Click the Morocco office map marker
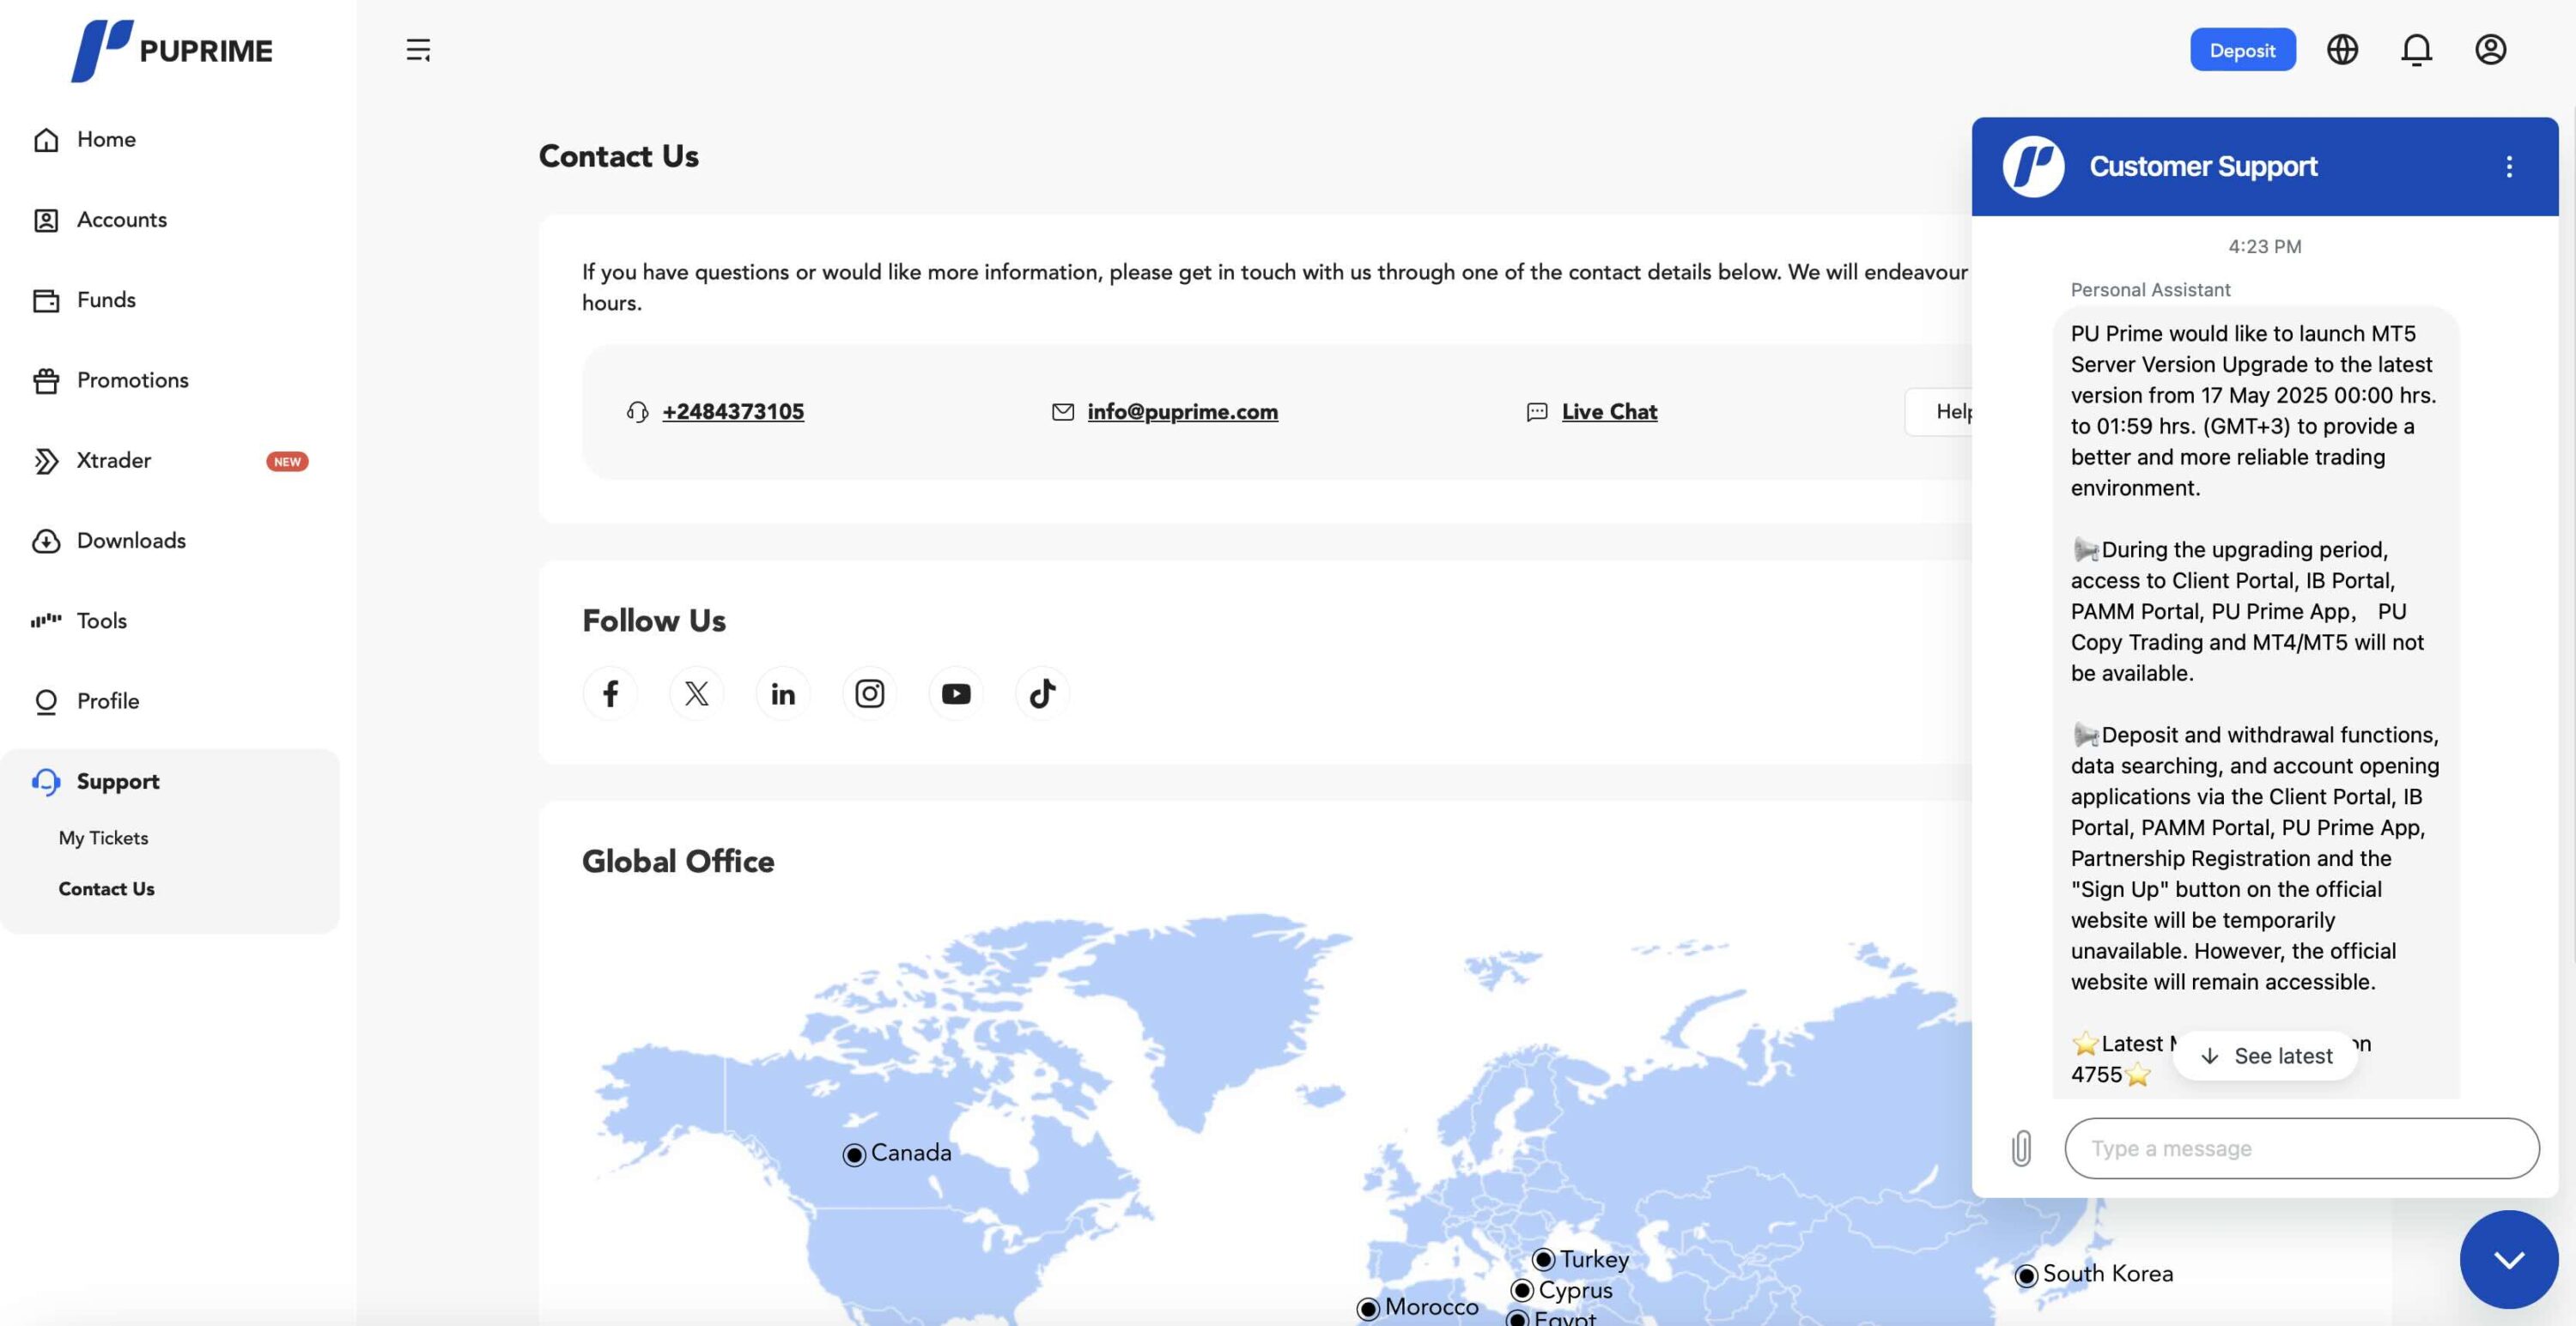 (1368, 1308)
